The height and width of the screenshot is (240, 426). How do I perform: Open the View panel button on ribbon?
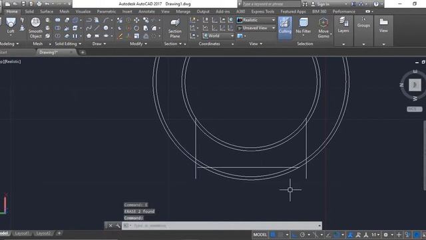point(383,25)
